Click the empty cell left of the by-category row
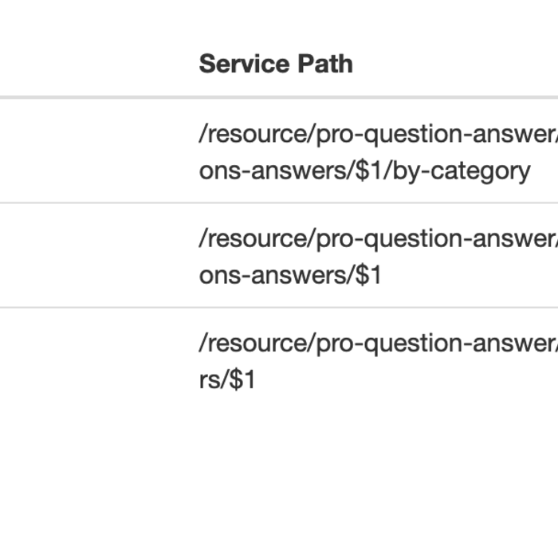Image resolution: width=558 pixels, height=558 pixels. click(96, 151)
